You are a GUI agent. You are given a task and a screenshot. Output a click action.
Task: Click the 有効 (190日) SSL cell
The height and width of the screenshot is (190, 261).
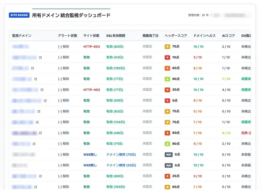coord(116,68)
